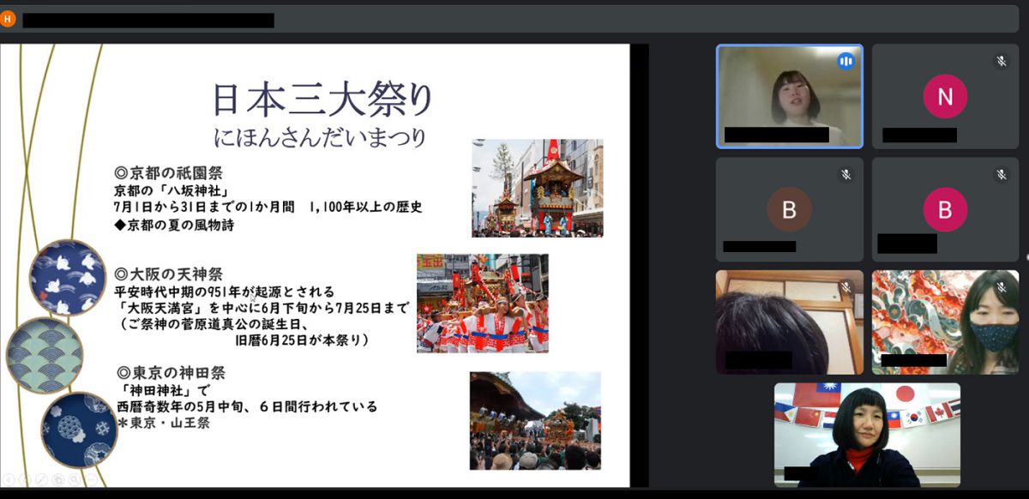Click the line 旧暦6月25日が本祭り
This screenshot has width=1029, height=499.
pyautogui.click(x=301, y=340)
